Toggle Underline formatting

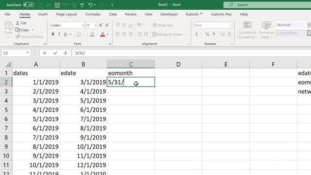click(65, 34)
